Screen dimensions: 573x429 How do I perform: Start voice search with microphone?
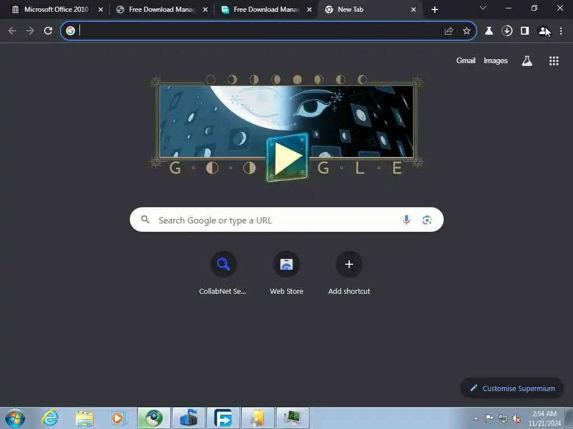coord(406,220)
